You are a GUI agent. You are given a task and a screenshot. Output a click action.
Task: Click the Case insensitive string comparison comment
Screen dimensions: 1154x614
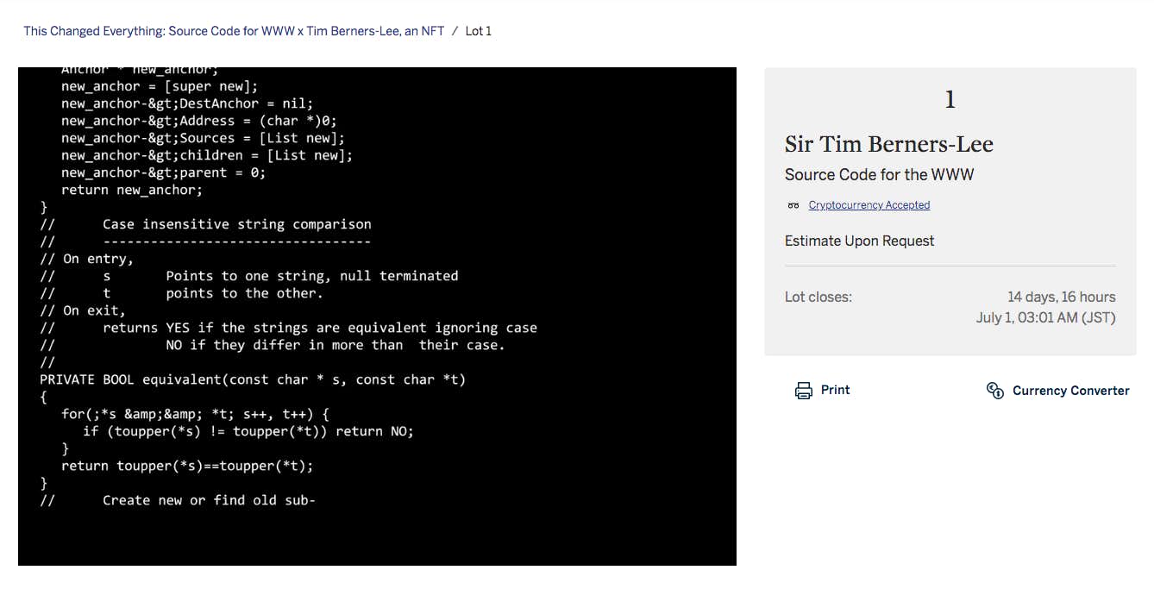tap(236, 224)
